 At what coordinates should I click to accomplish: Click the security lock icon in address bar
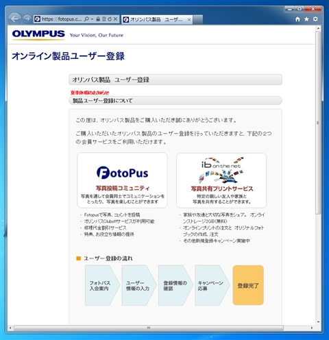pos(98,19)
